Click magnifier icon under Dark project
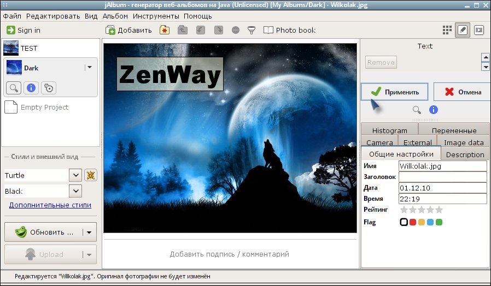 pos(14,88)
